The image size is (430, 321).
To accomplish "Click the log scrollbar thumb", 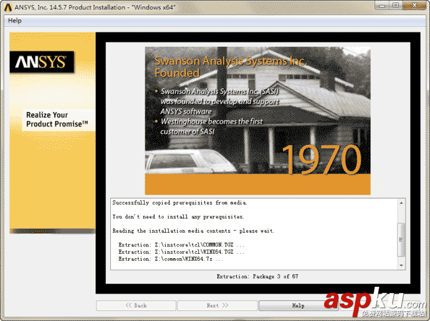I will pos(401,240).
